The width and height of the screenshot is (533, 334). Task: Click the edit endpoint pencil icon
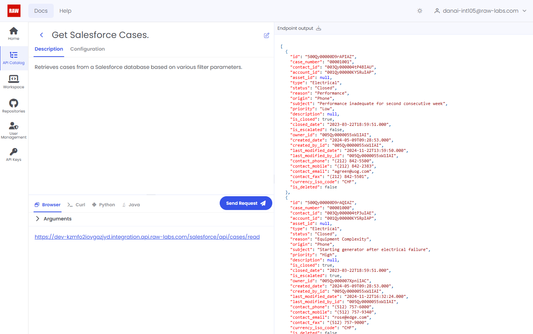coord(266,35)
